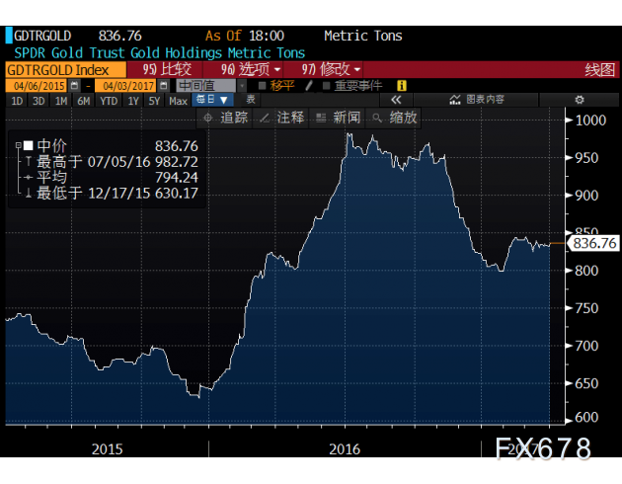This screenshot has height=484, width=622.
Task: Click the 836.76 last price axis tag
Action: [x=593, y=243]
